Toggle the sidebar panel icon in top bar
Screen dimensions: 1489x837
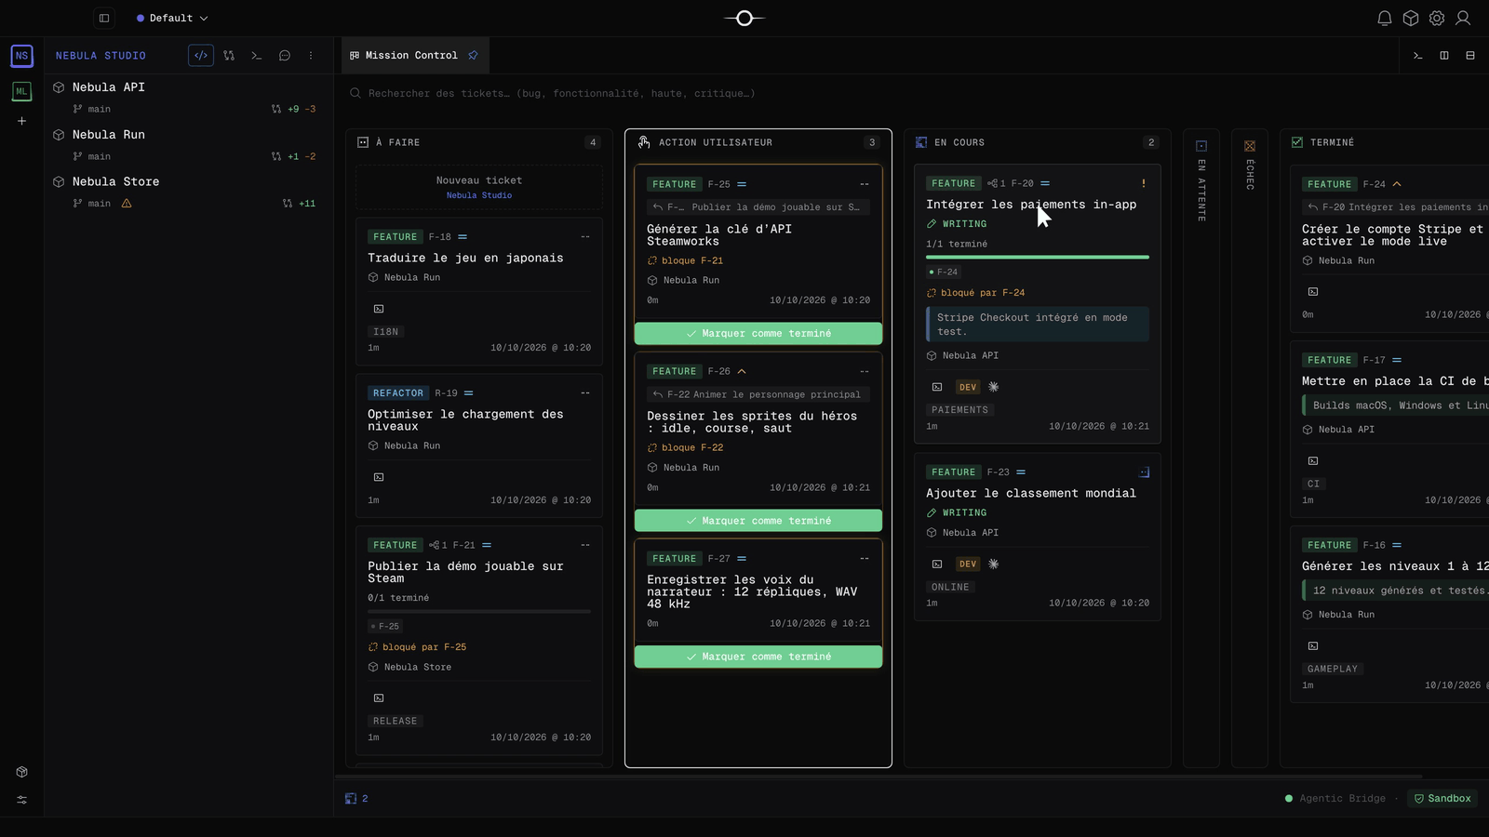pyautogui.click(x=104, y=18)
